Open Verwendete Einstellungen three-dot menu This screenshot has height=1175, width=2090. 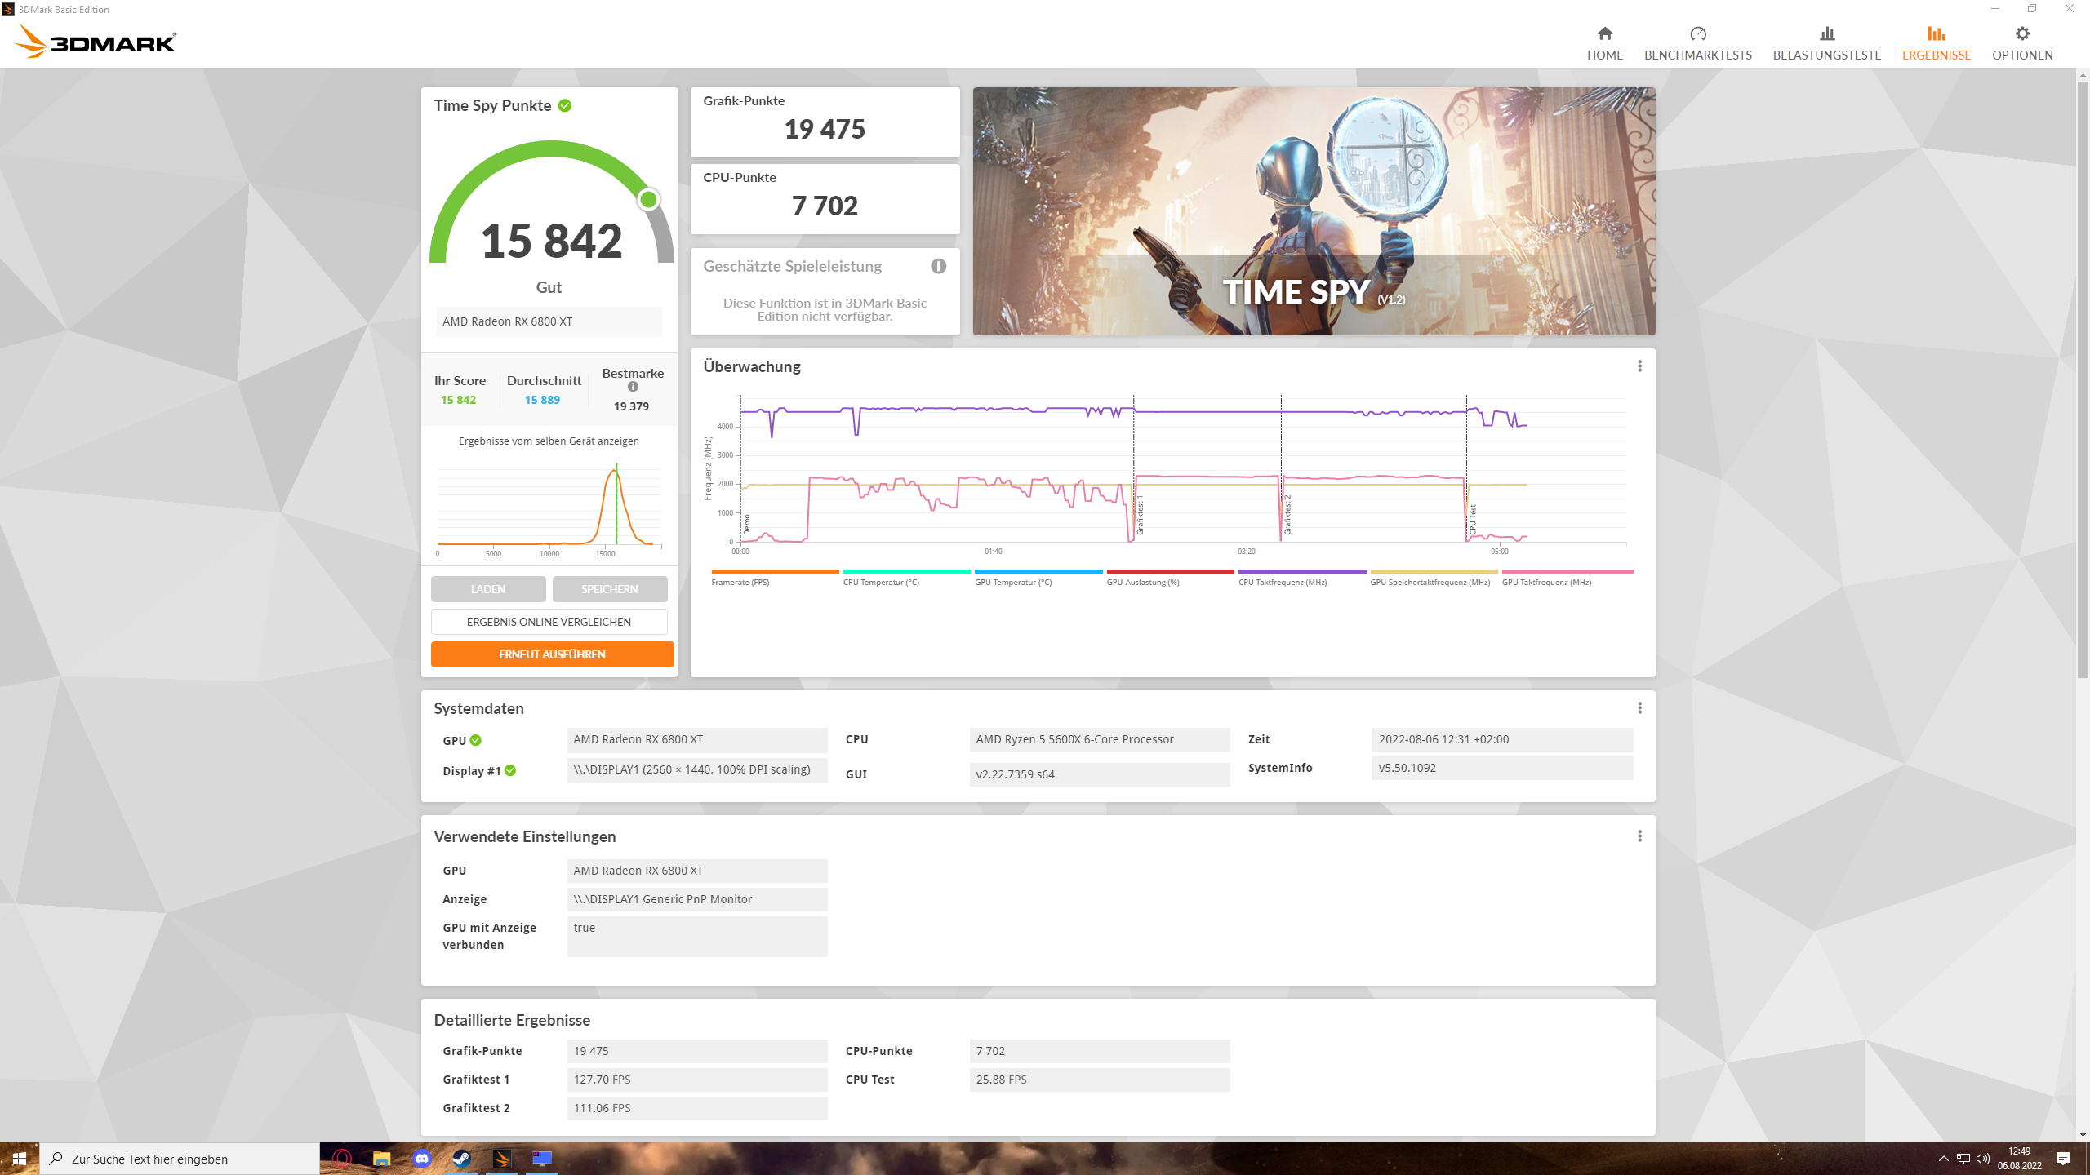[1639, 836]
